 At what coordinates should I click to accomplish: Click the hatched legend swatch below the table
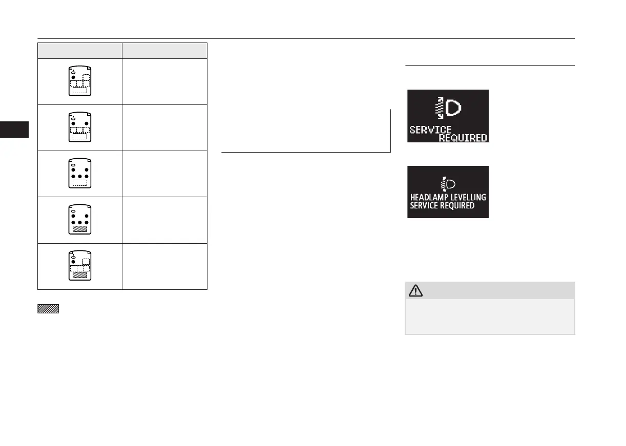(48, 309)
